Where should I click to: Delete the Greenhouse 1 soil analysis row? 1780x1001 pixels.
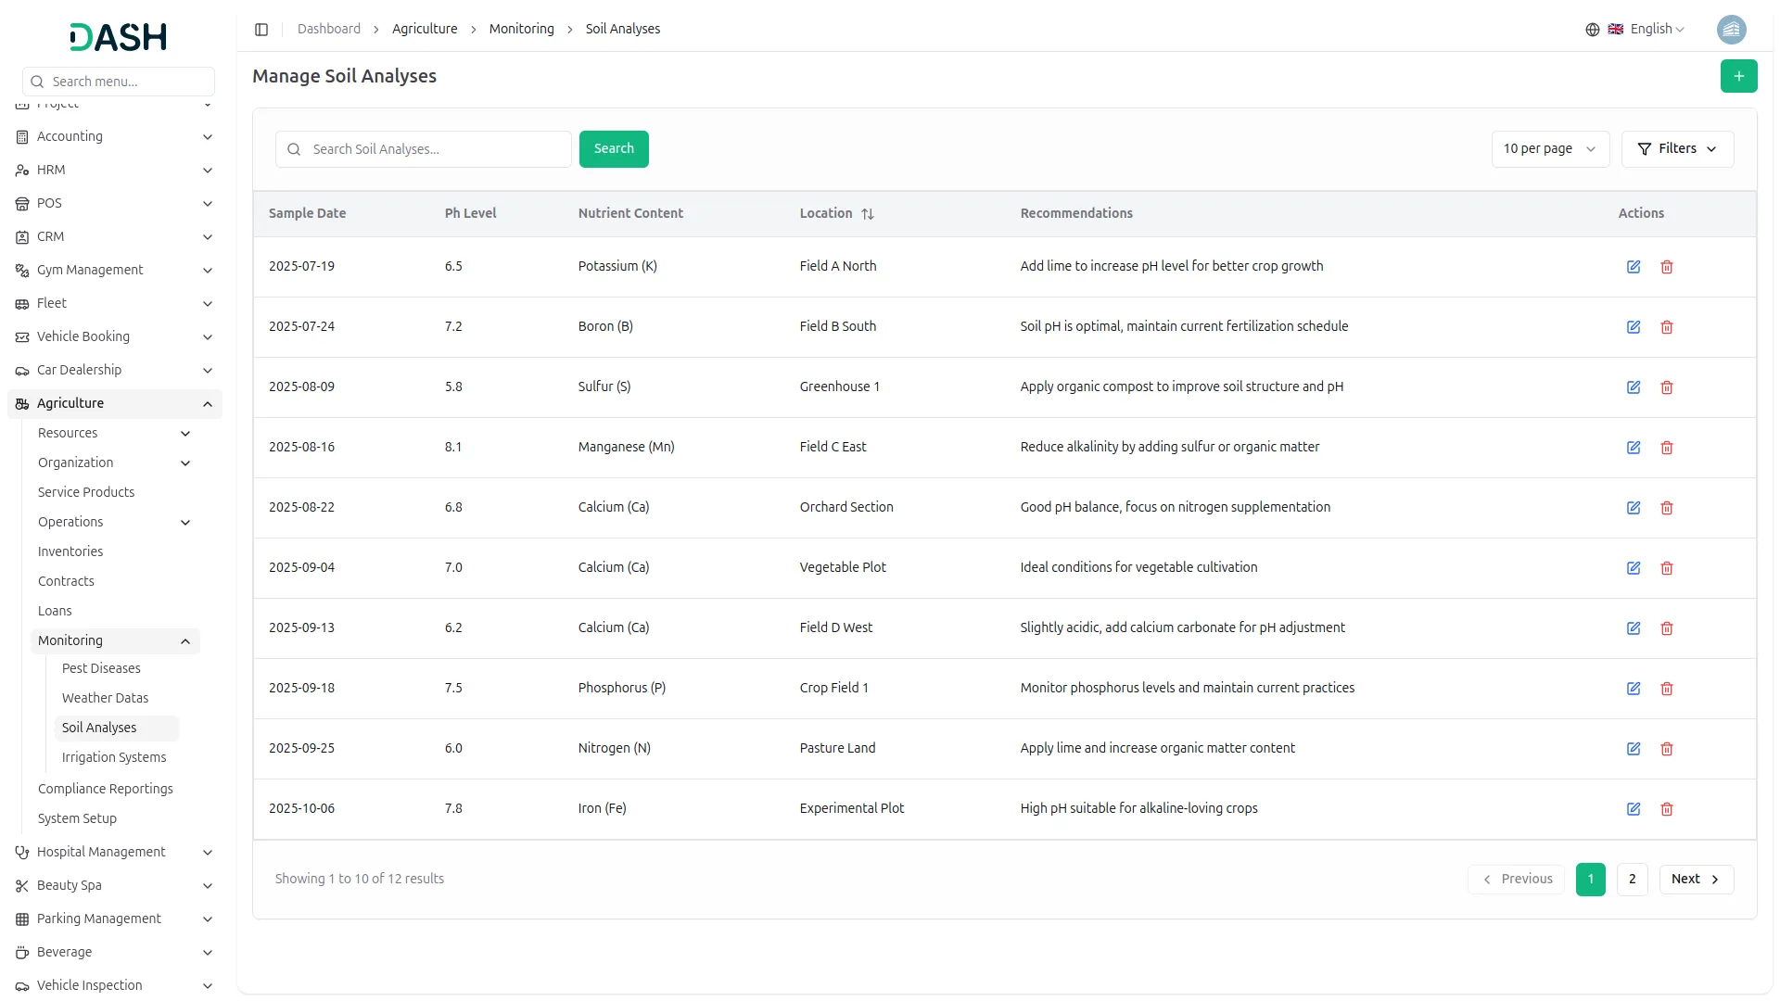pyautogui.click(x=1667, y=387)
